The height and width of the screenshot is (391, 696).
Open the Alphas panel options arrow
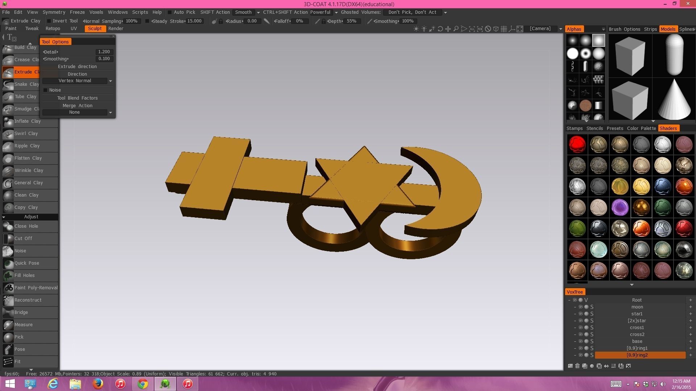coord(603,29)
